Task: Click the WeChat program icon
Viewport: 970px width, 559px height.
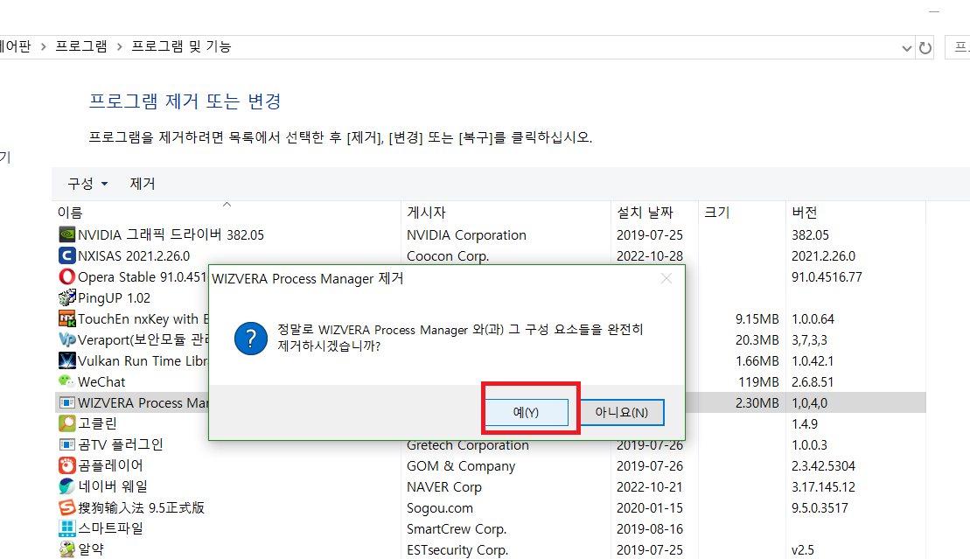Action: tap(66, 381)
